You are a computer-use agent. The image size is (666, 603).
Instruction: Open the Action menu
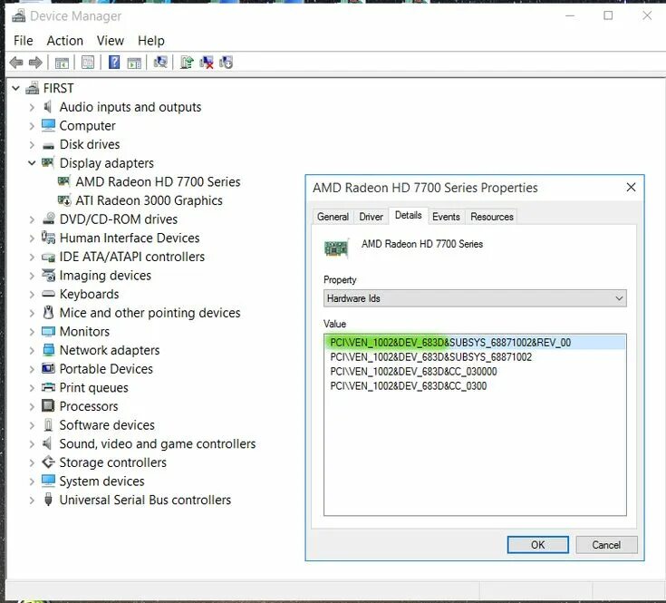pyautogui.click(x=65, y=41)
